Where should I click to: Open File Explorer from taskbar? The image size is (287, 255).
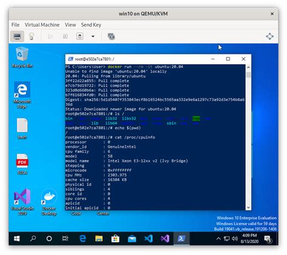[99, 239]
